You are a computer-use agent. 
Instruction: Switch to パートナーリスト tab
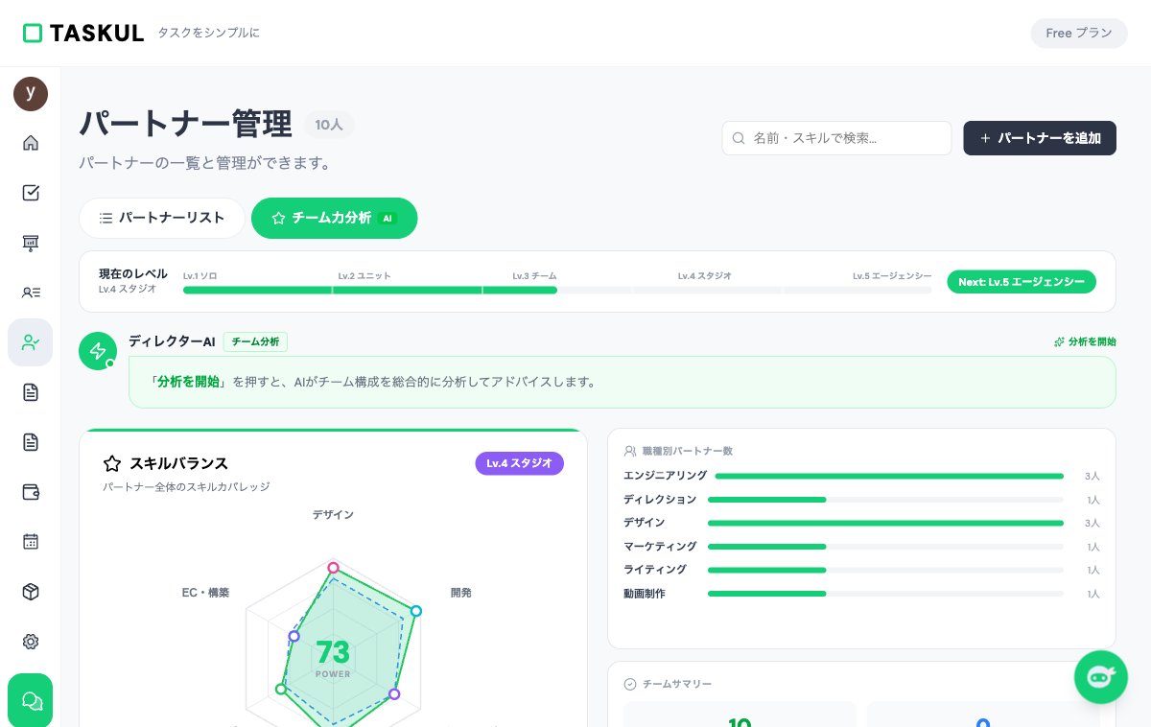162,218
